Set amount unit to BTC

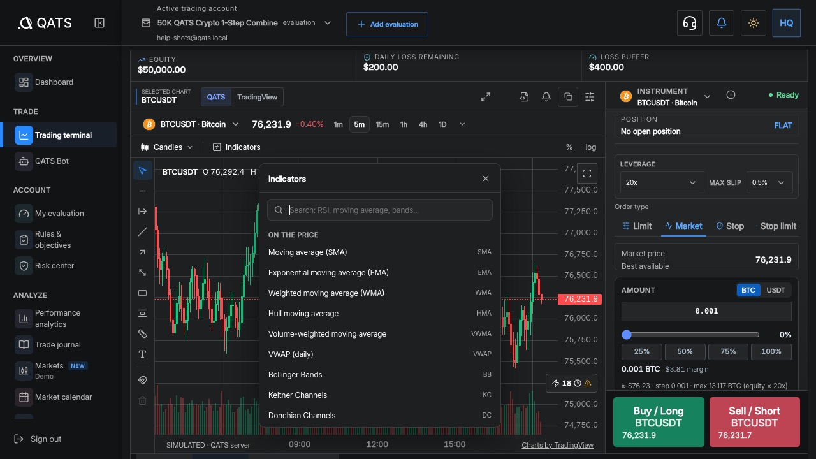click(748, 290)
